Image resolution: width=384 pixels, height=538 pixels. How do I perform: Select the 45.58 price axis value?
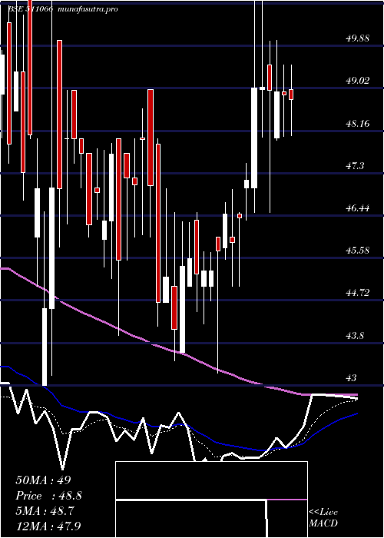click(x=357, y=251)
